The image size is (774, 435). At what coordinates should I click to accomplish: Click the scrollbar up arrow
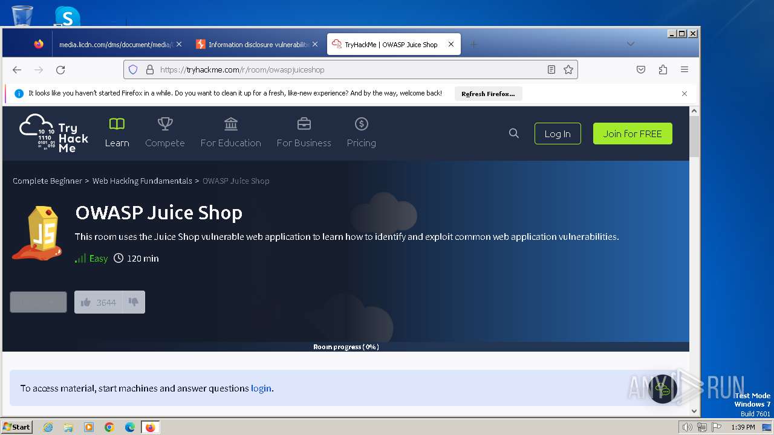coord(694,111)
